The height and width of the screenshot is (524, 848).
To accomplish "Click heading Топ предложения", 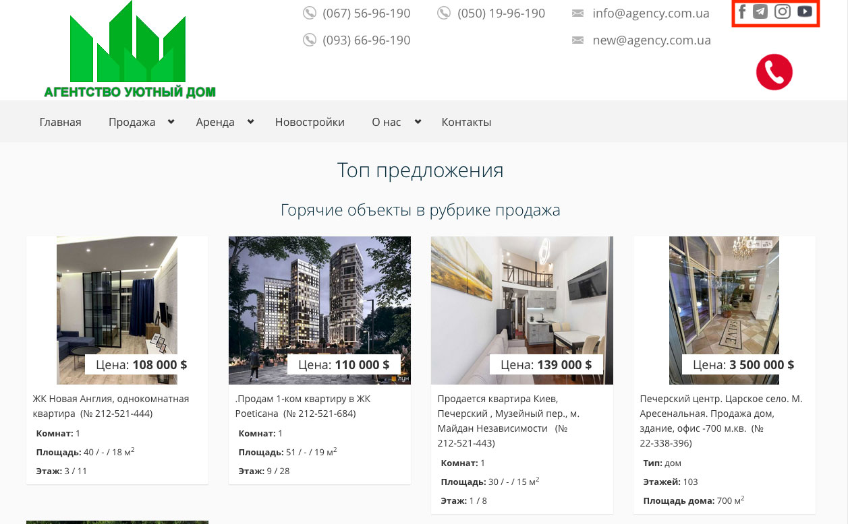I will [420, 170].
